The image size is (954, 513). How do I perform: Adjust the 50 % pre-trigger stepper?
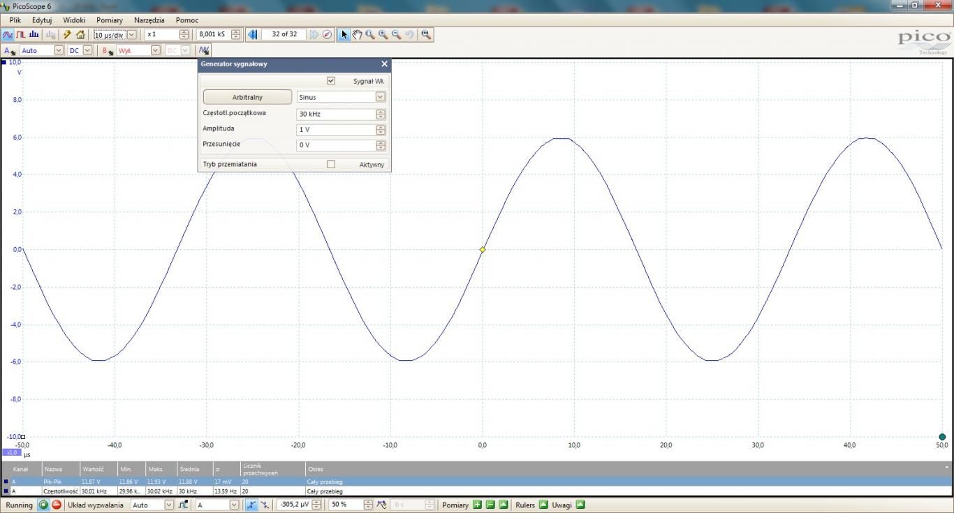click(367, 505)
